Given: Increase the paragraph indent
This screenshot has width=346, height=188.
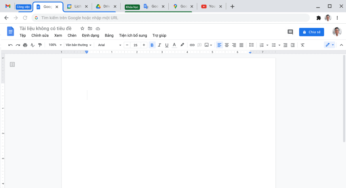Looking at the screenshot, I should 293,45.
